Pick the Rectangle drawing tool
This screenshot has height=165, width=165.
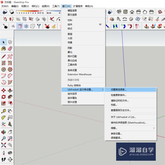coord(4,63)
